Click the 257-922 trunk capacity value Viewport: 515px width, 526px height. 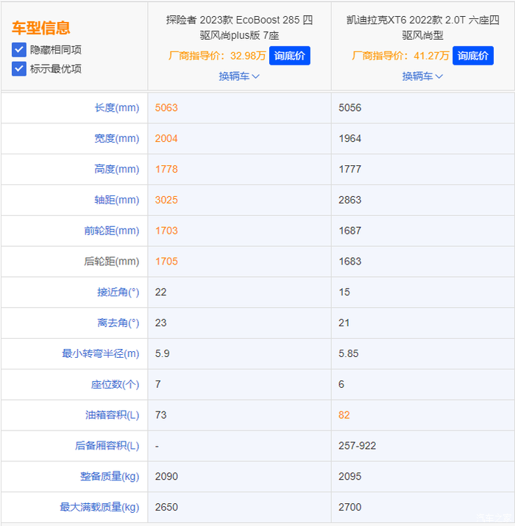pyautogui.click(x=358, y=446)
